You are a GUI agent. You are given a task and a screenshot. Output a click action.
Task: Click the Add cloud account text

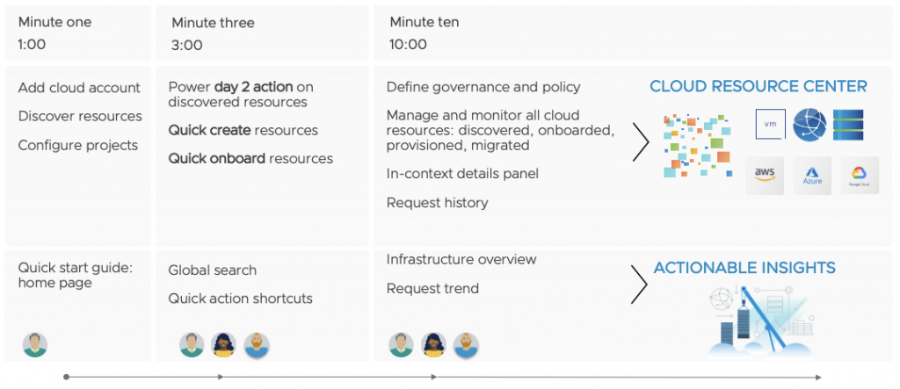click(79, 88)
